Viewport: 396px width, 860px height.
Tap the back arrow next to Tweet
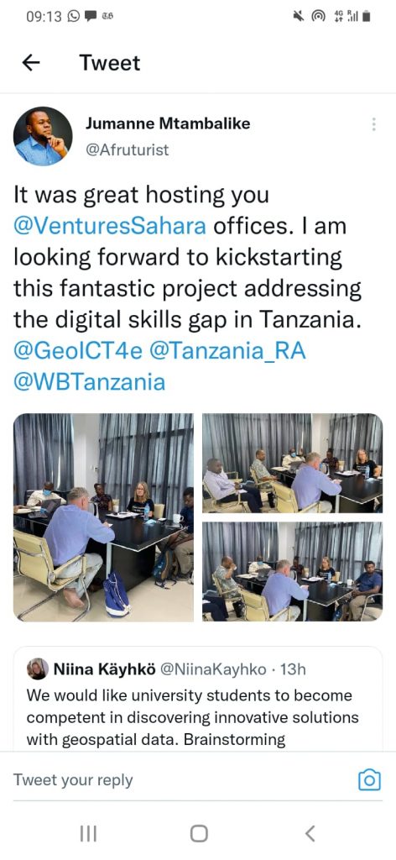31,63
